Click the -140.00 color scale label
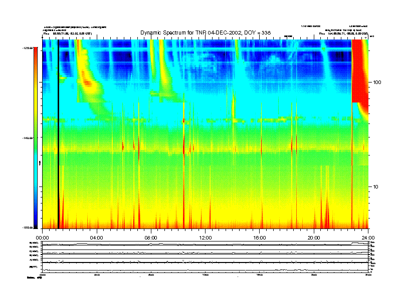The width and height of the screenshot is (397, 306). [x=28, y=138]
